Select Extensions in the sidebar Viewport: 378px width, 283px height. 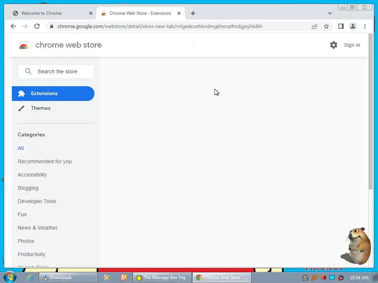53,94
